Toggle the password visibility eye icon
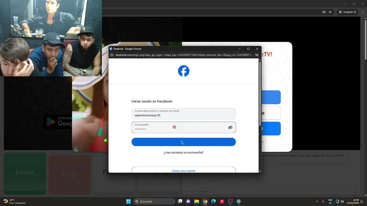 [230, 127]
